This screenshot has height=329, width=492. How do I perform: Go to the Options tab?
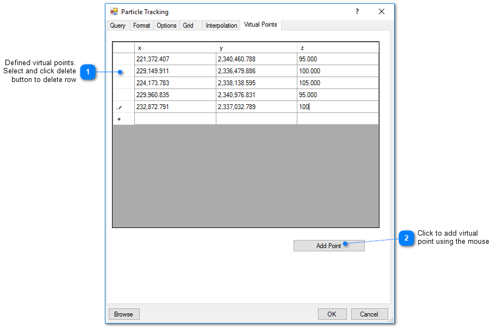[166, 25]
